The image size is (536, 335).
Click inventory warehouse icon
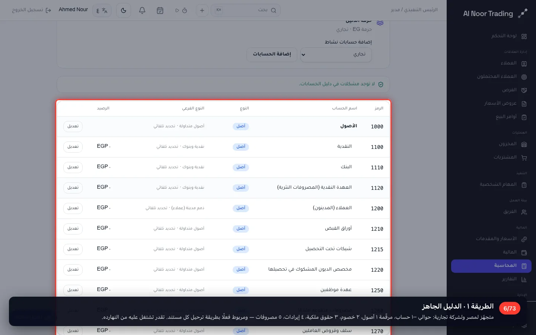(x=524, y=144)
